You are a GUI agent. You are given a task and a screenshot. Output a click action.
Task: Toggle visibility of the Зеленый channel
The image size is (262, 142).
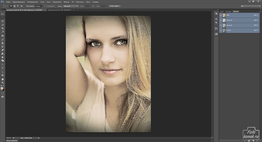pyautogui.click(x=221, y=25)
